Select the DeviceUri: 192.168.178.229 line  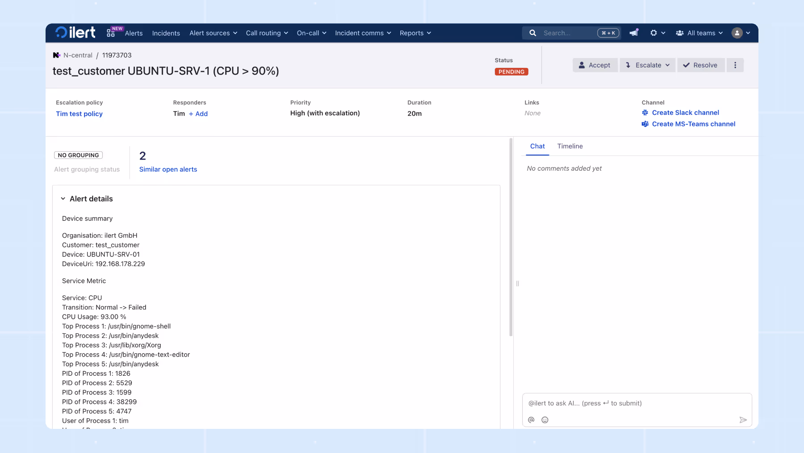(104, 264)
